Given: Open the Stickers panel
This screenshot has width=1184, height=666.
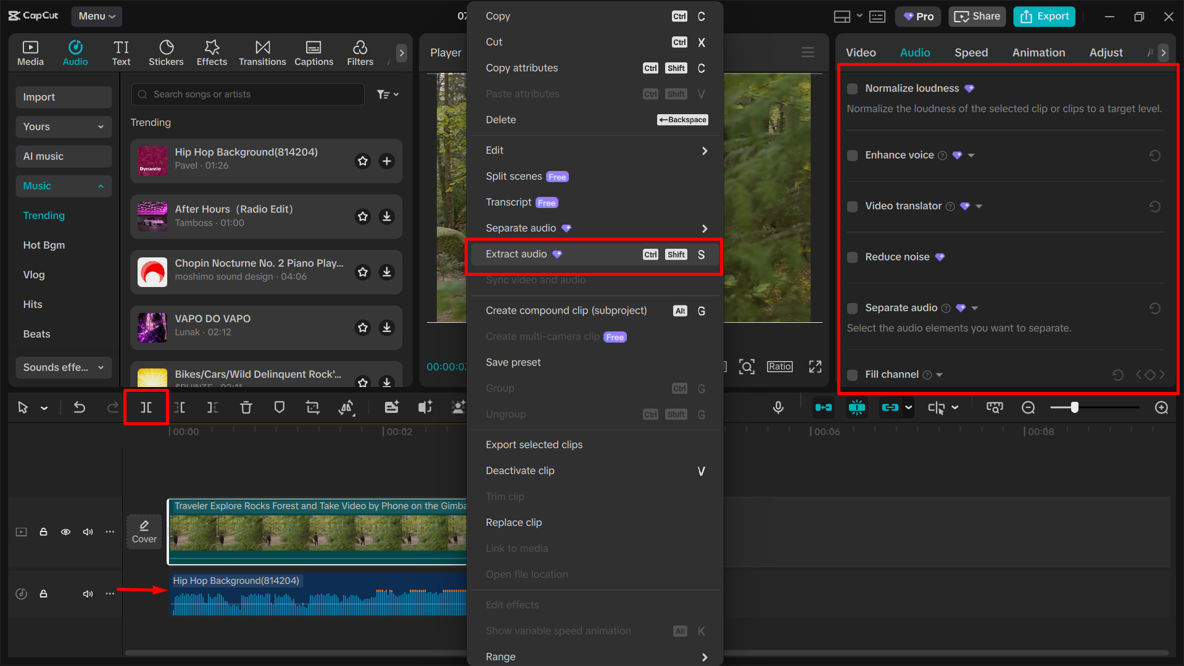Looking at the screenshot, I should click(x=166, y=53).
